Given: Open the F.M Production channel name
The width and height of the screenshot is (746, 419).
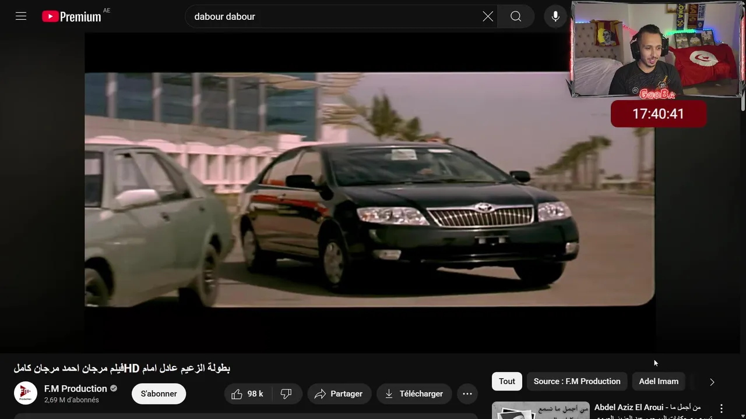Looking at the screenshot, I should (76, 388).
